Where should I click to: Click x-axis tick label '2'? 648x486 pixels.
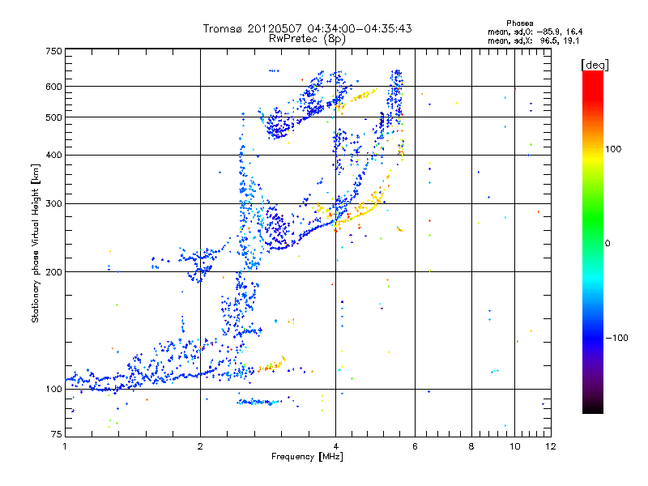(x=200, y=446)
